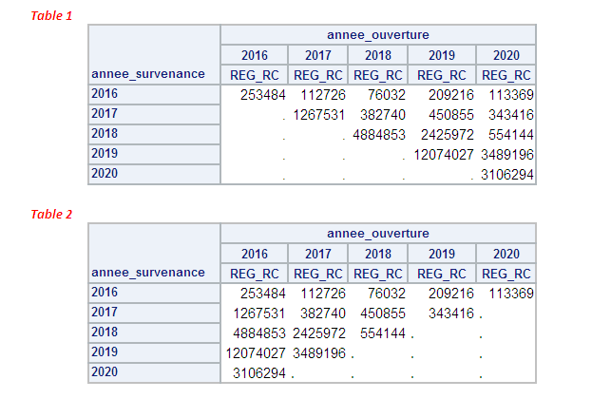
Task: Click annee_survenance row header in Table 1
Action: point(148,74)
